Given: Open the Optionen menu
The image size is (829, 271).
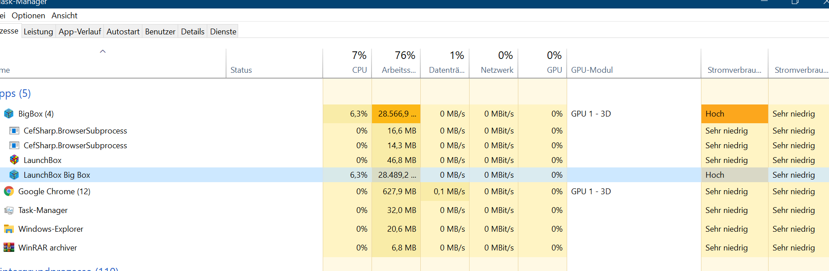Looking at the screenshot, I should tap(28, 16).
